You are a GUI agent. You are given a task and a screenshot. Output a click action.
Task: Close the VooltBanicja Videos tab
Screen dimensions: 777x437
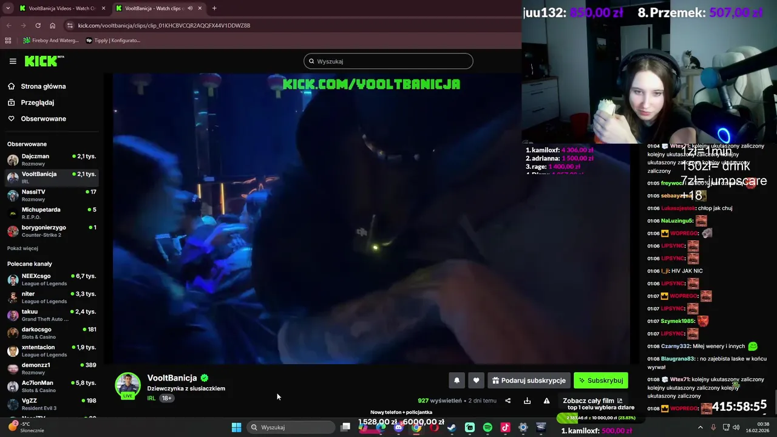[104, 8]
